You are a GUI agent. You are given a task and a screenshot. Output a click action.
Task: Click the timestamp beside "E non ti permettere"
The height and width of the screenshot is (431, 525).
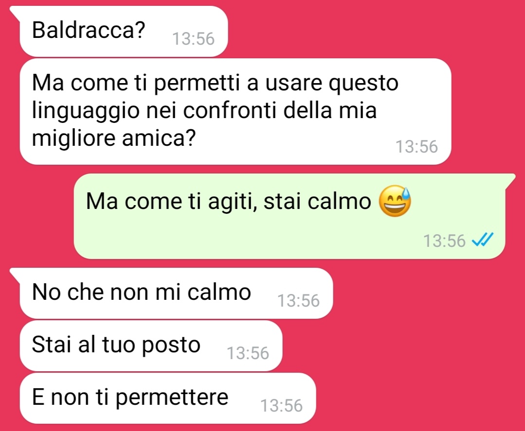click(281, 406)
